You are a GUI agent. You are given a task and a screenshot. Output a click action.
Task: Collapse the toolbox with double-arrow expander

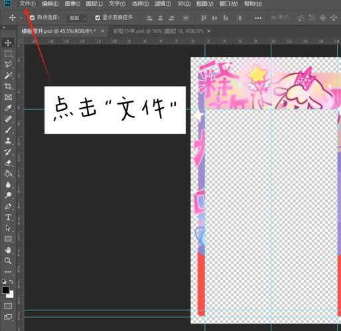pyautogui.click(x=4, y=28)
